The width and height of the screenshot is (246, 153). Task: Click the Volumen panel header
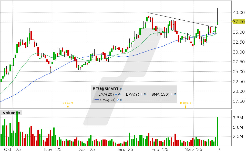(x=11, y=113)
